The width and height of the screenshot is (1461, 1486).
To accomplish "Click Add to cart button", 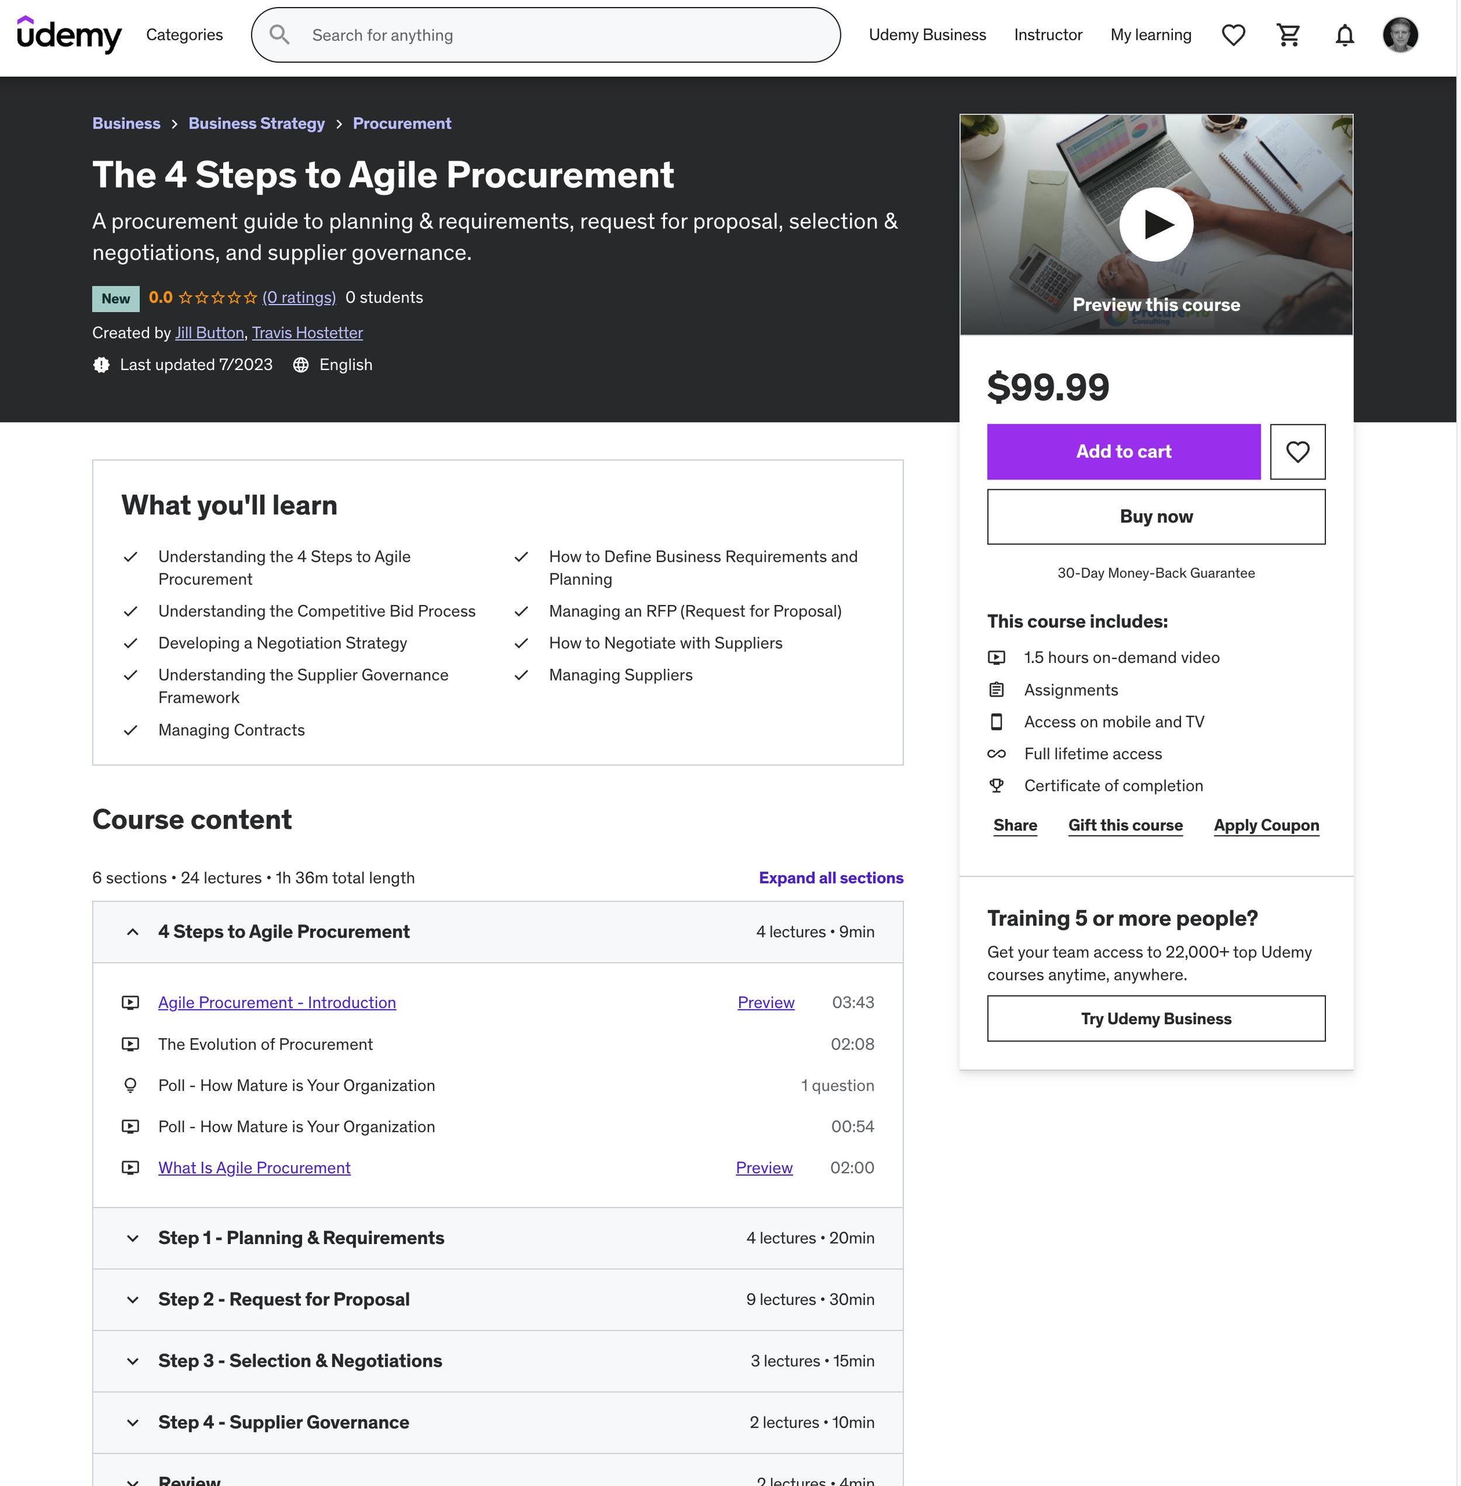I will pyautogui.click(x=1123, y=451).
